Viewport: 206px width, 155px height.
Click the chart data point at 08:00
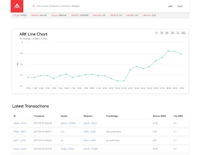point(169,51)
